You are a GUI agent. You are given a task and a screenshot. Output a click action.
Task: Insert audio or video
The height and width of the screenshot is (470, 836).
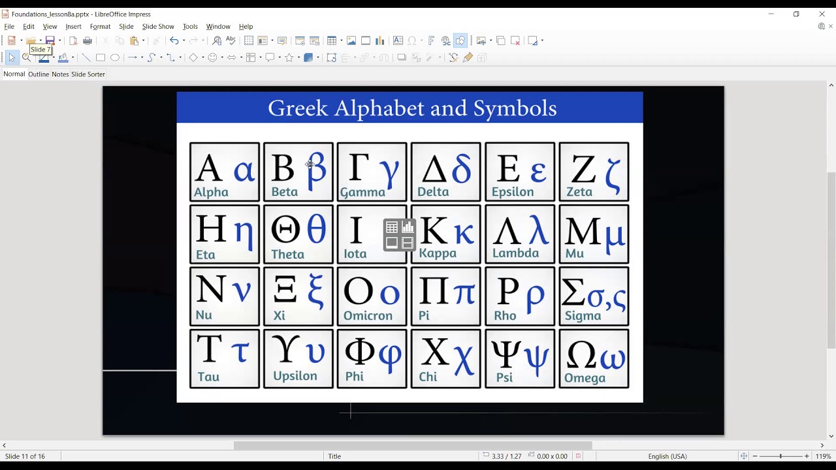point(366,40)
